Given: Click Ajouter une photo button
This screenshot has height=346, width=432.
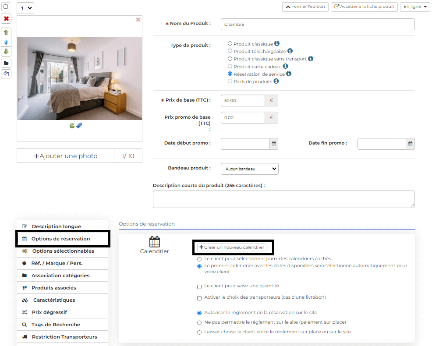Looking at the screenshot, I should pyautogui.click(x=66, y=156).
